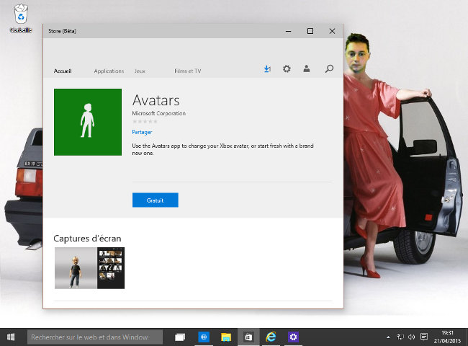Open the downloads queue icon

[267, 69]
